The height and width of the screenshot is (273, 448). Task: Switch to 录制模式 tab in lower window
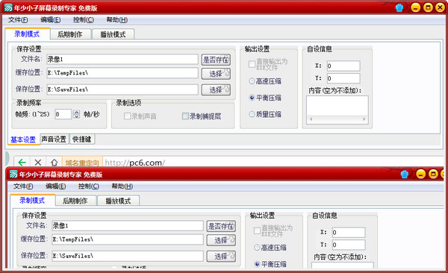point(32,201)
